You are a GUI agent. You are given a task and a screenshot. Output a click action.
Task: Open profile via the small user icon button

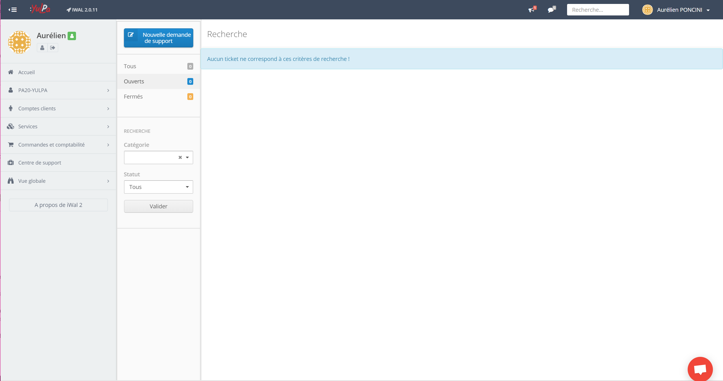pyautogui.click(x=42, y=47)
